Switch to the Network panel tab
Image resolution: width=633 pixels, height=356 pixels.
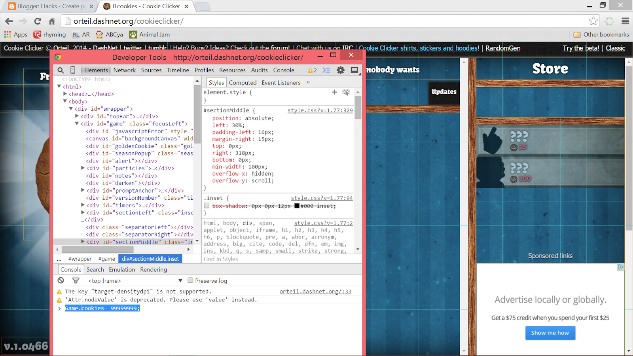click(x=125, y=70)
